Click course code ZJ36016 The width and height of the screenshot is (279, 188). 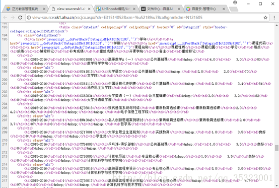point(86,168)
